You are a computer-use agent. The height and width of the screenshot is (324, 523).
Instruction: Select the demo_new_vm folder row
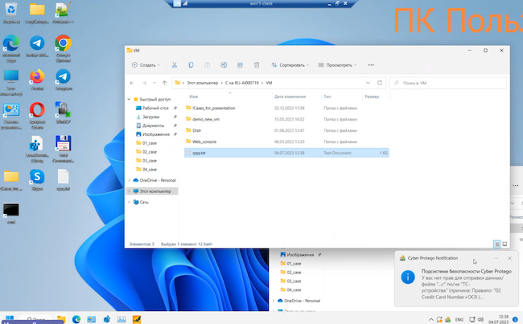coord(286,119)
